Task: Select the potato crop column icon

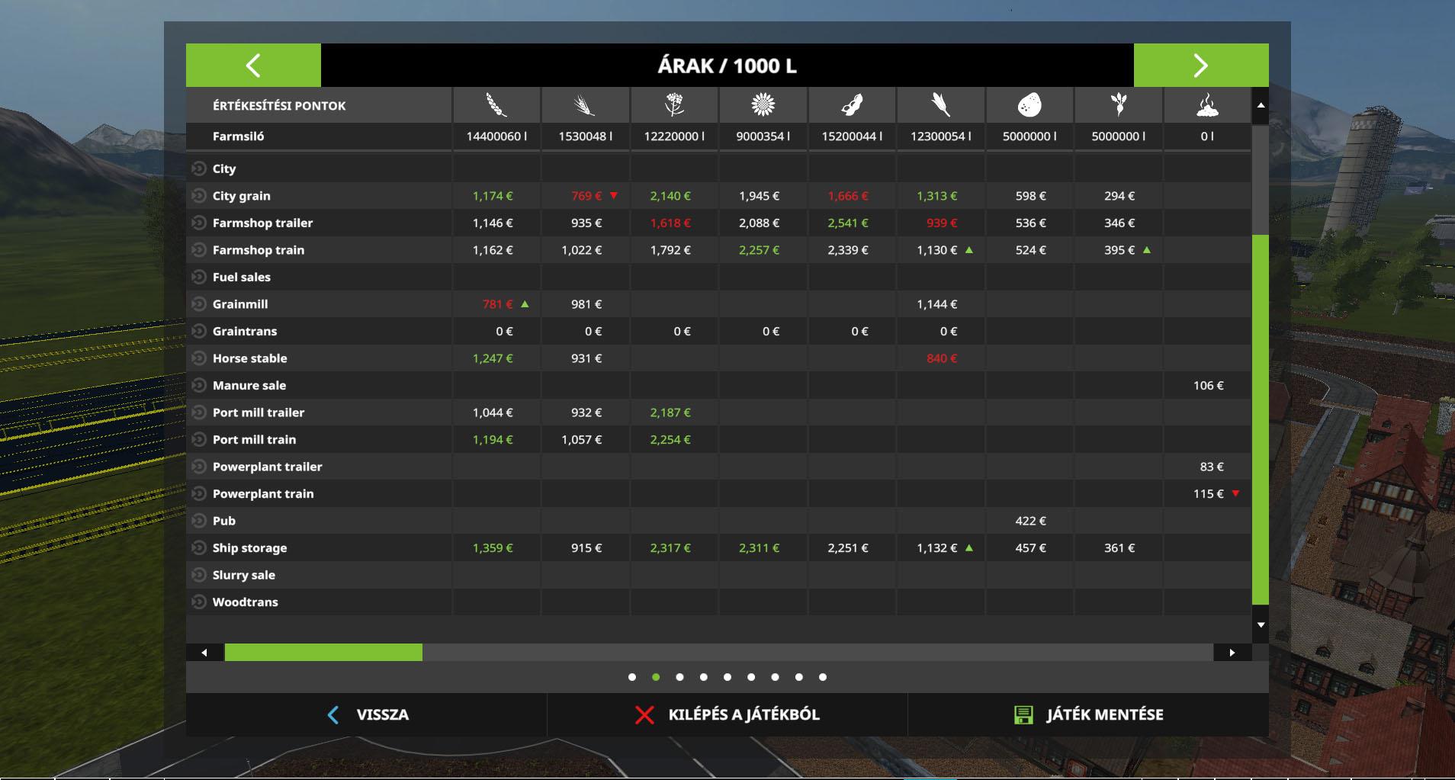Action: (x=1029, y=105)
